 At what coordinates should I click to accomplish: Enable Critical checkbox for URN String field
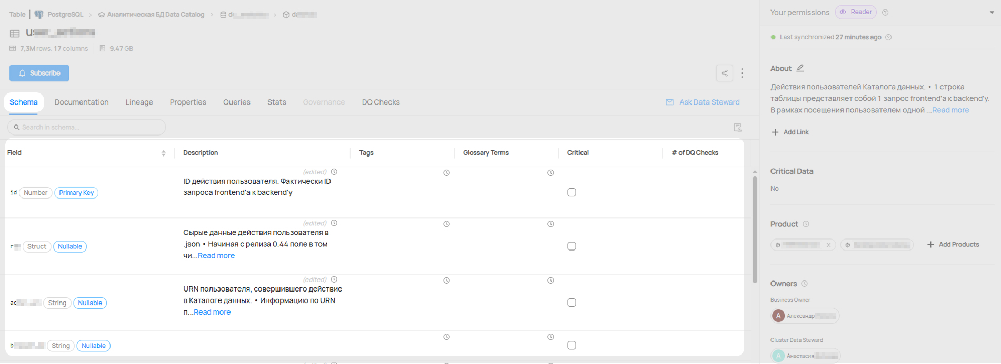pos(572,303)
